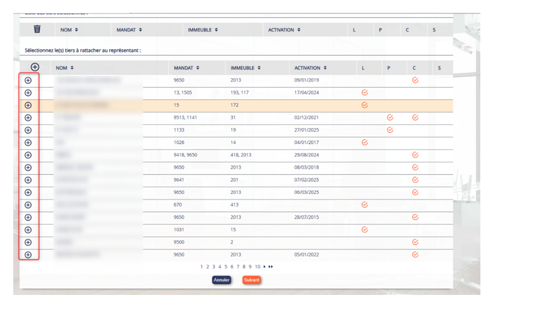Sort the lower table by IMMEUBLE column
This screenshot has height=336, width=541.
[246, 68]
